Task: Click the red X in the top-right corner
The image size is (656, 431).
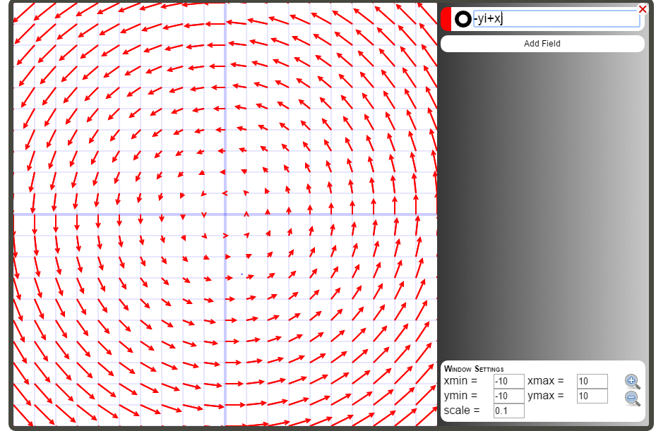Action: (x=641, y=8)
